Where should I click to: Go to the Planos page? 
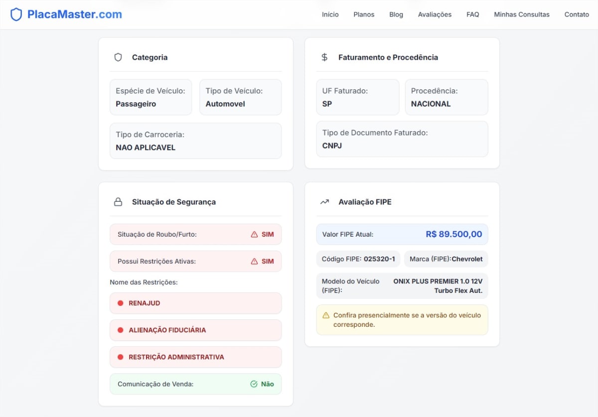(x=364, y=14)
